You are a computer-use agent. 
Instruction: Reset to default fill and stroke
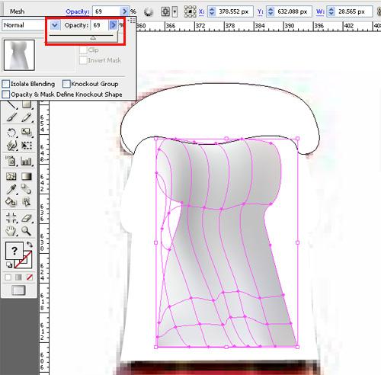(x=9, y=265)
